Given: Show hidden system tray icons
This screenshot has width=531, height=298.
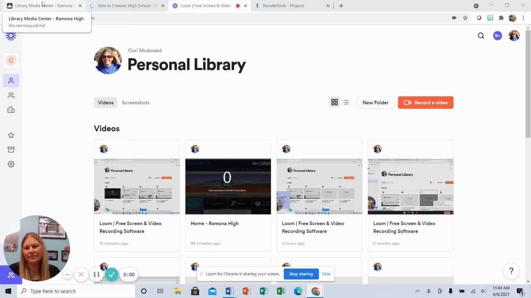Looking at the screenshot, I should pyautogui.click(x=417, y=291).
